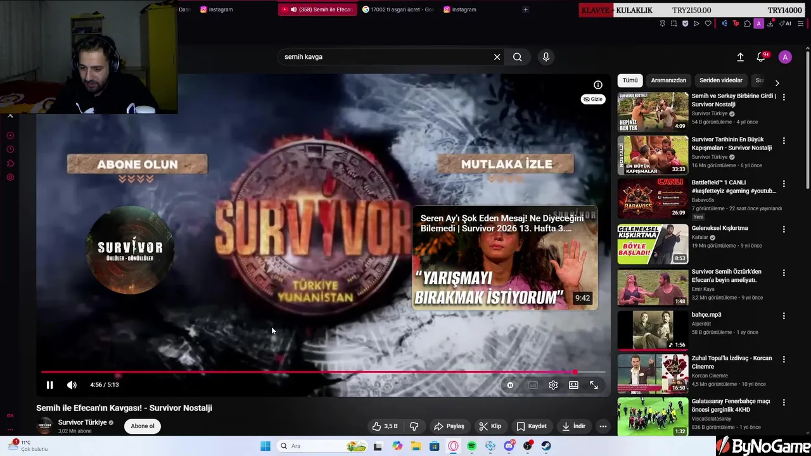Open Steam from the taskbar
Screen dimensions: 811x456
(x=546, y=446)
